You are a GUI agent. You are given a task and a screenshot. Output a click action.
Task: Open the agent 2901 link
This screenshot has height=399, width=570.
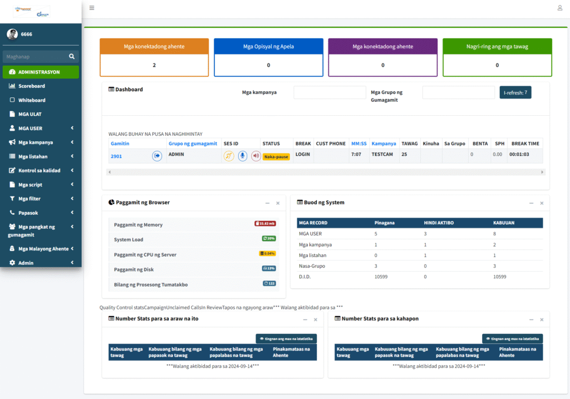pos(116,156)
